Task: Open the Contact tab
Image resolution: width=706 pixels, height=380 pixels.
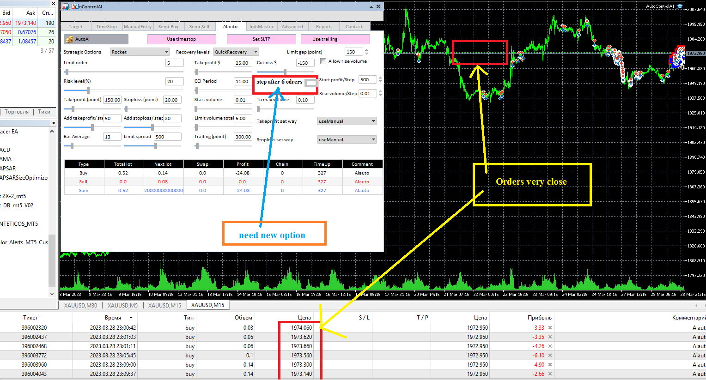Action: coord(354,27)
